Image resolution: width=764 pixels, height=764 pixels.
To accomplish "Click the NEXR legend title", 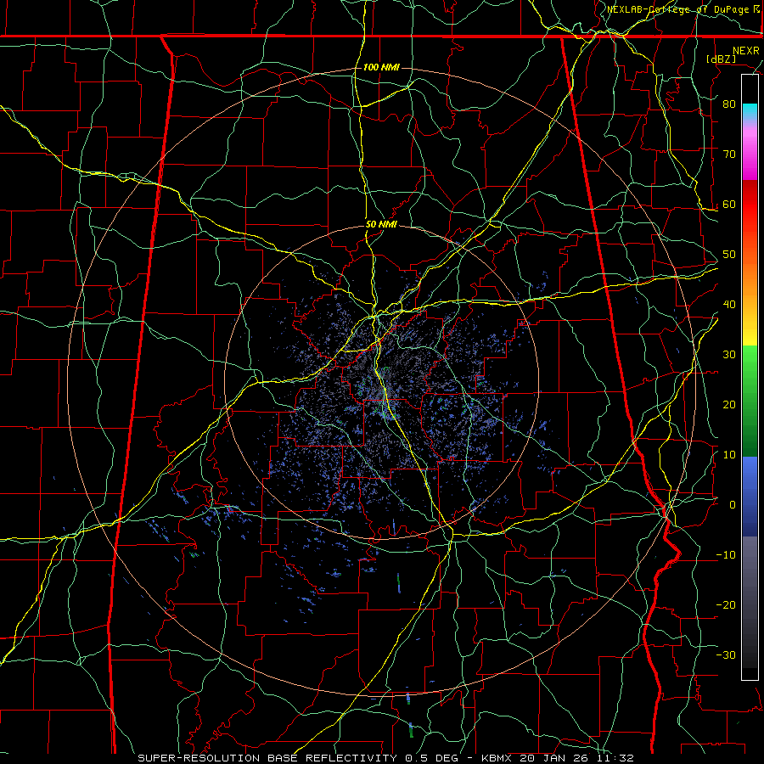I will pos(746,51).
